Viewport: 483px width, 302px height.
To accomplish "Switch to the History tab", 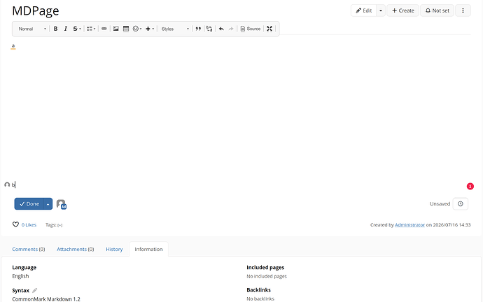I will (x=114, y=249).
